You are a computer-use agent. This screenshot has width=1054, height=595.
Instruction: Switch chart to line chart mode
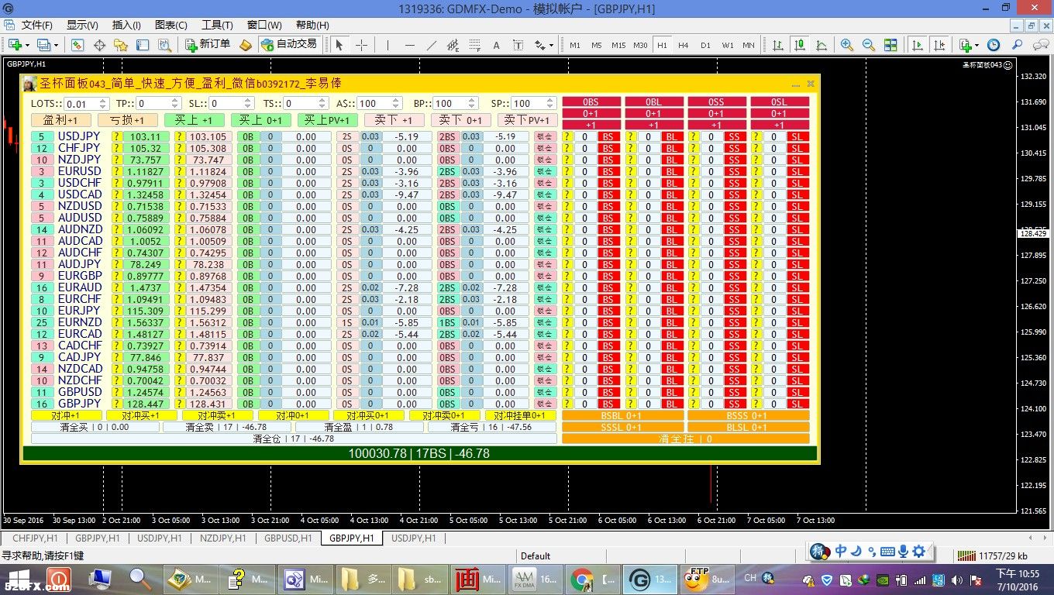[821, 45]
